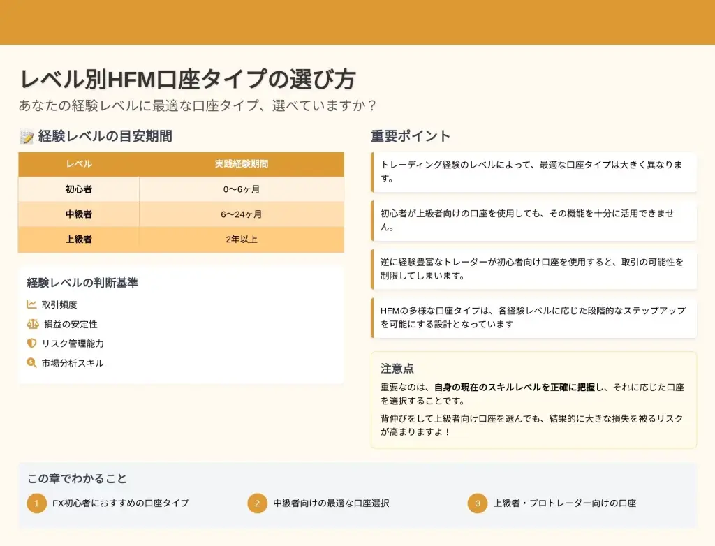Select the 中級者 table row label
The height and width of the screenshot is (546, 715).
[x=79, y=214]
